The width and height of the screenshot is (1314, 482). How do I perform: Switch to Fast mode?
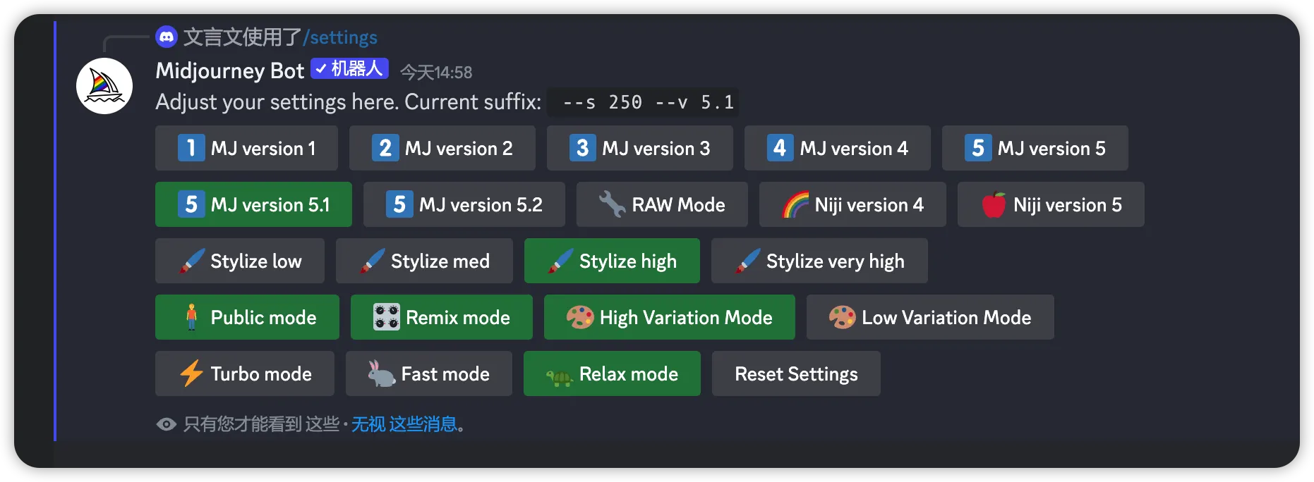click(x=429, y=373)
